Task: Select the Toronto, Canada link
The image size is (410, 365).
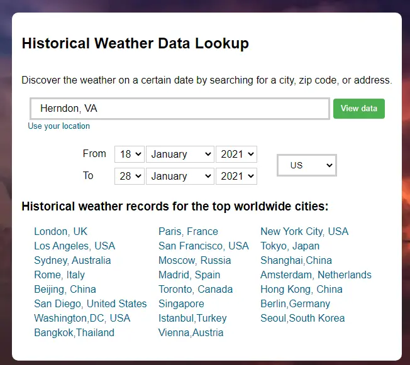Action: (x=196, y=289)
